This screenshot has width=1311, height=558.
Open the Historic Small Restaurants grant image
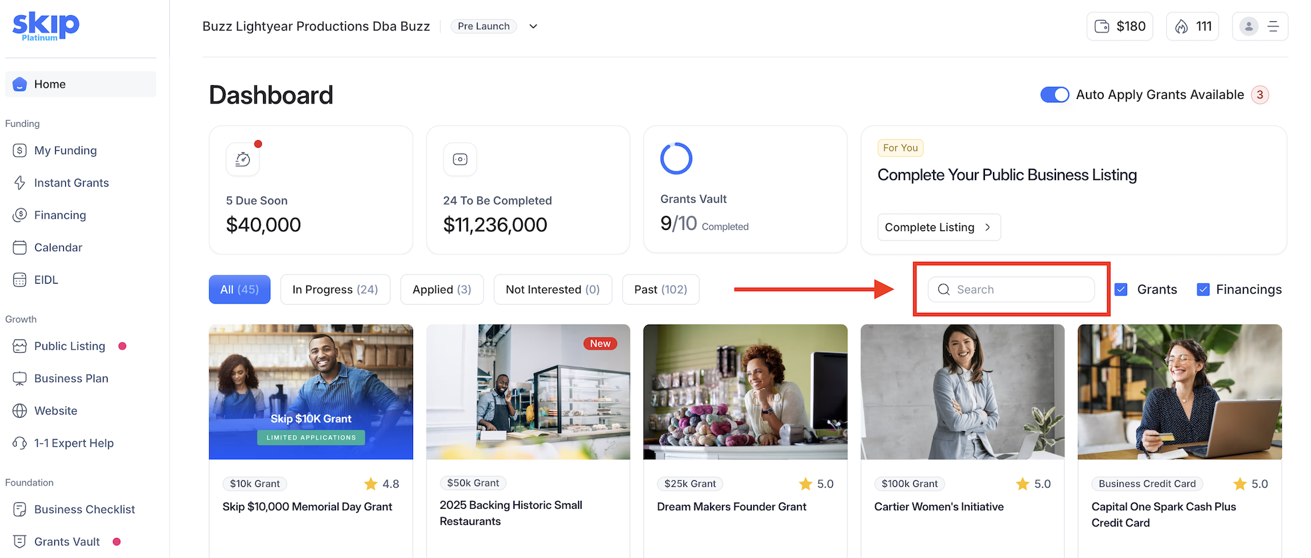click(528, 392)
